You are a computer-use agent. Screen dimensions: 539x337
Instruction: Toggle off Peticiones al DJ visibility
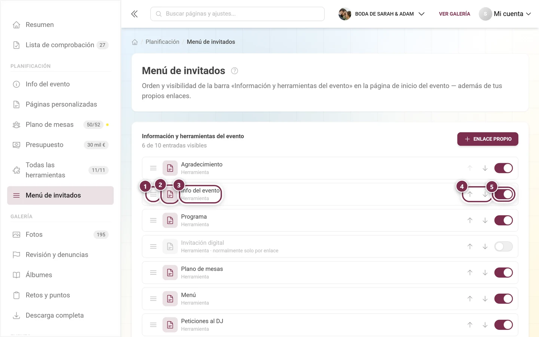coord(503,325)
